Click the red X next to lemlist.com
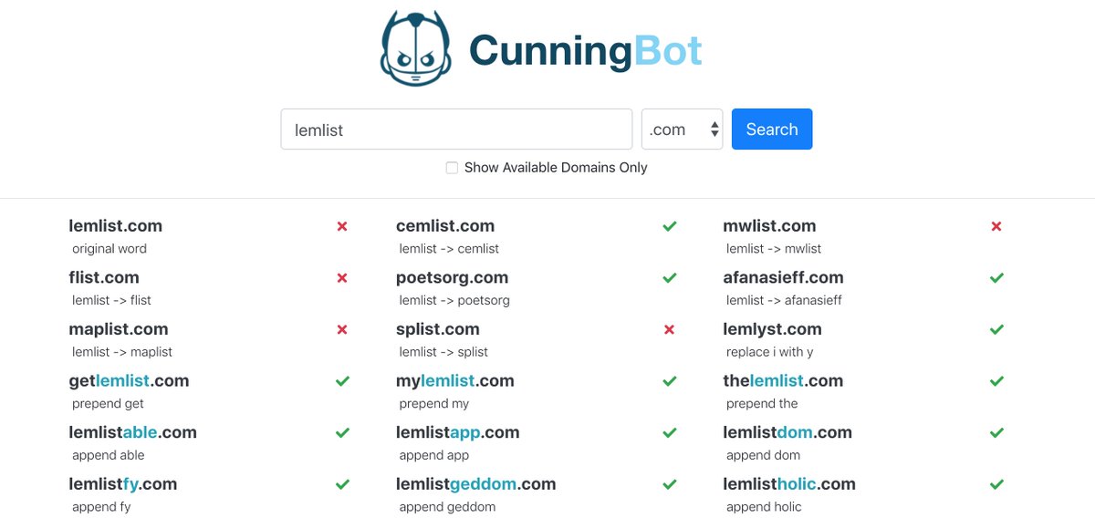Image resolution: width=1095 pixels, height=518 pixels. click(342, 226)
